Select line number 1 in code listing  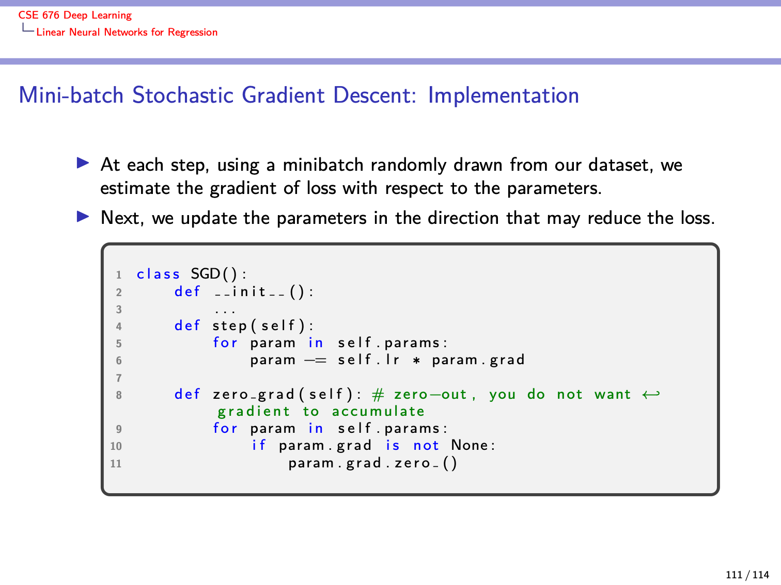click(119, 275)
